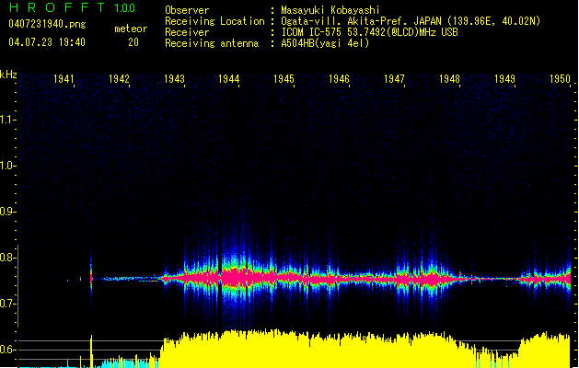Click the HROFFT 1.0.0 title text

click(72, 7)
